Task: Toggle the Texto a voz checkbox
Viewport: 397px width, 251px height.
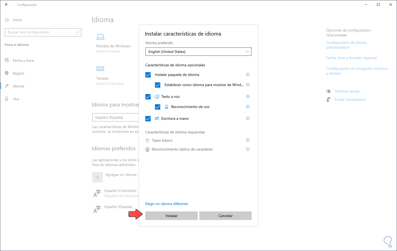Action: tap(148, 97)
